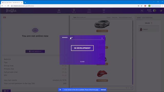Image resolution: width=164 pixels, height=92 pixels.
Task: Click the label under the car gift
Action: [102, 31]
